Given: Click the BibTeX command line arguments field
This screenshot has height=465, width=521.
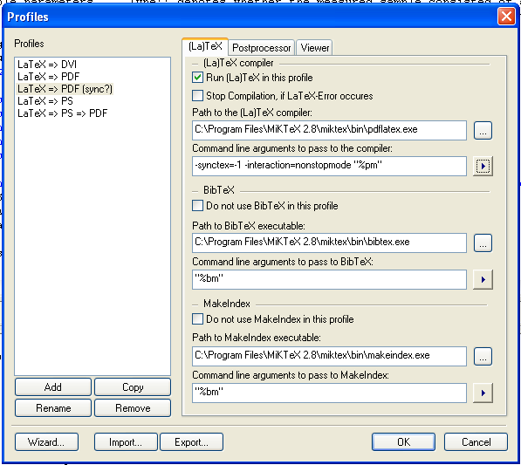Looking at the screenshot, I should (329, 279).
